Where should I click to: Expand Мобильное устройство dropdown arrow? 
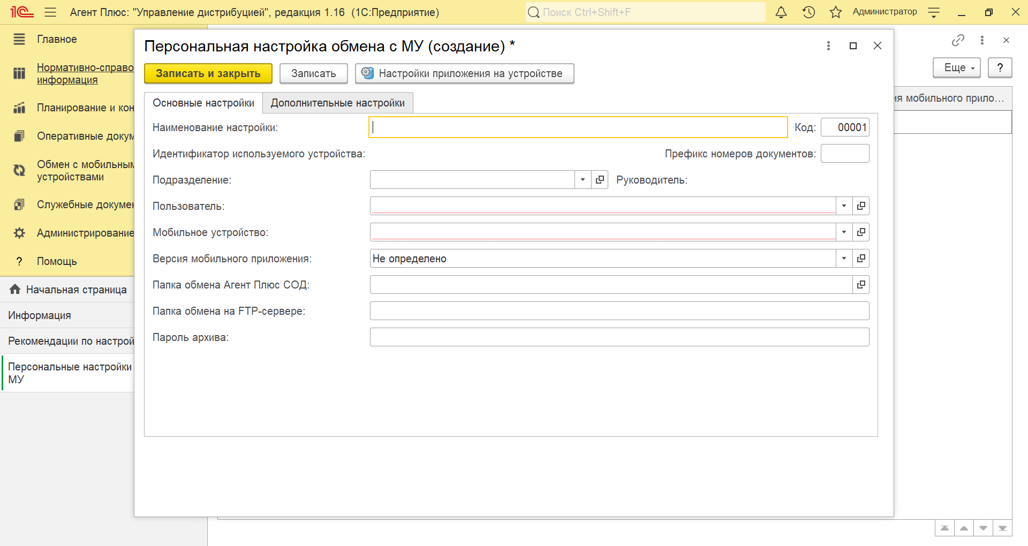coord(844,232)
